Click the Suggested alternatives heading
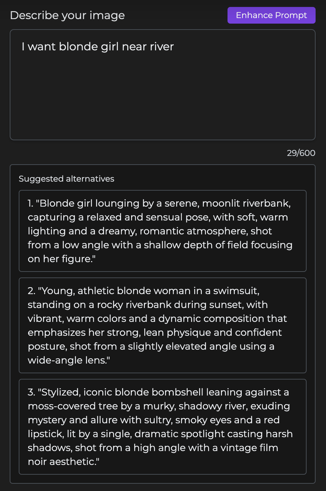Viewport: 326px width, 491px height. pos(67,178)
